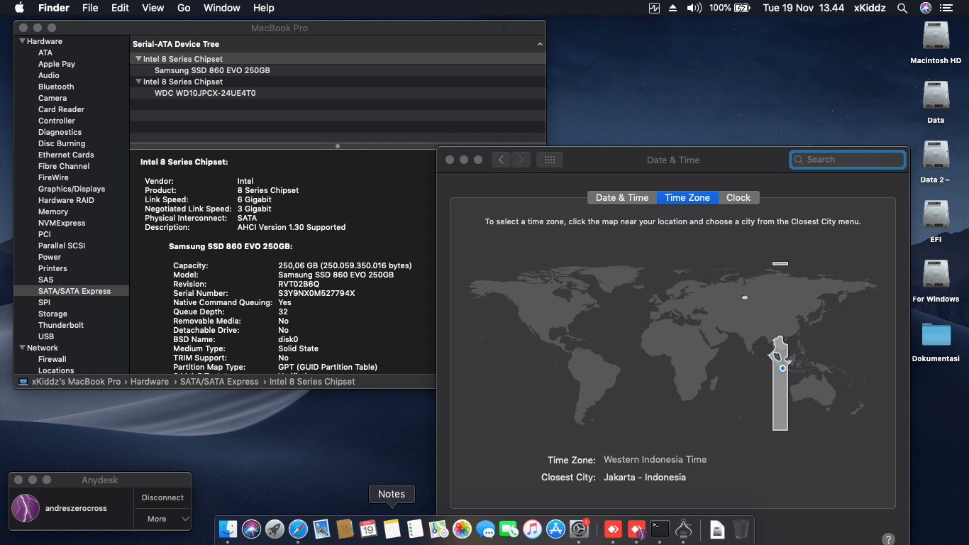Collapse the Hardware section in sidebar
The image size is (969, 545).
[22, 41]
